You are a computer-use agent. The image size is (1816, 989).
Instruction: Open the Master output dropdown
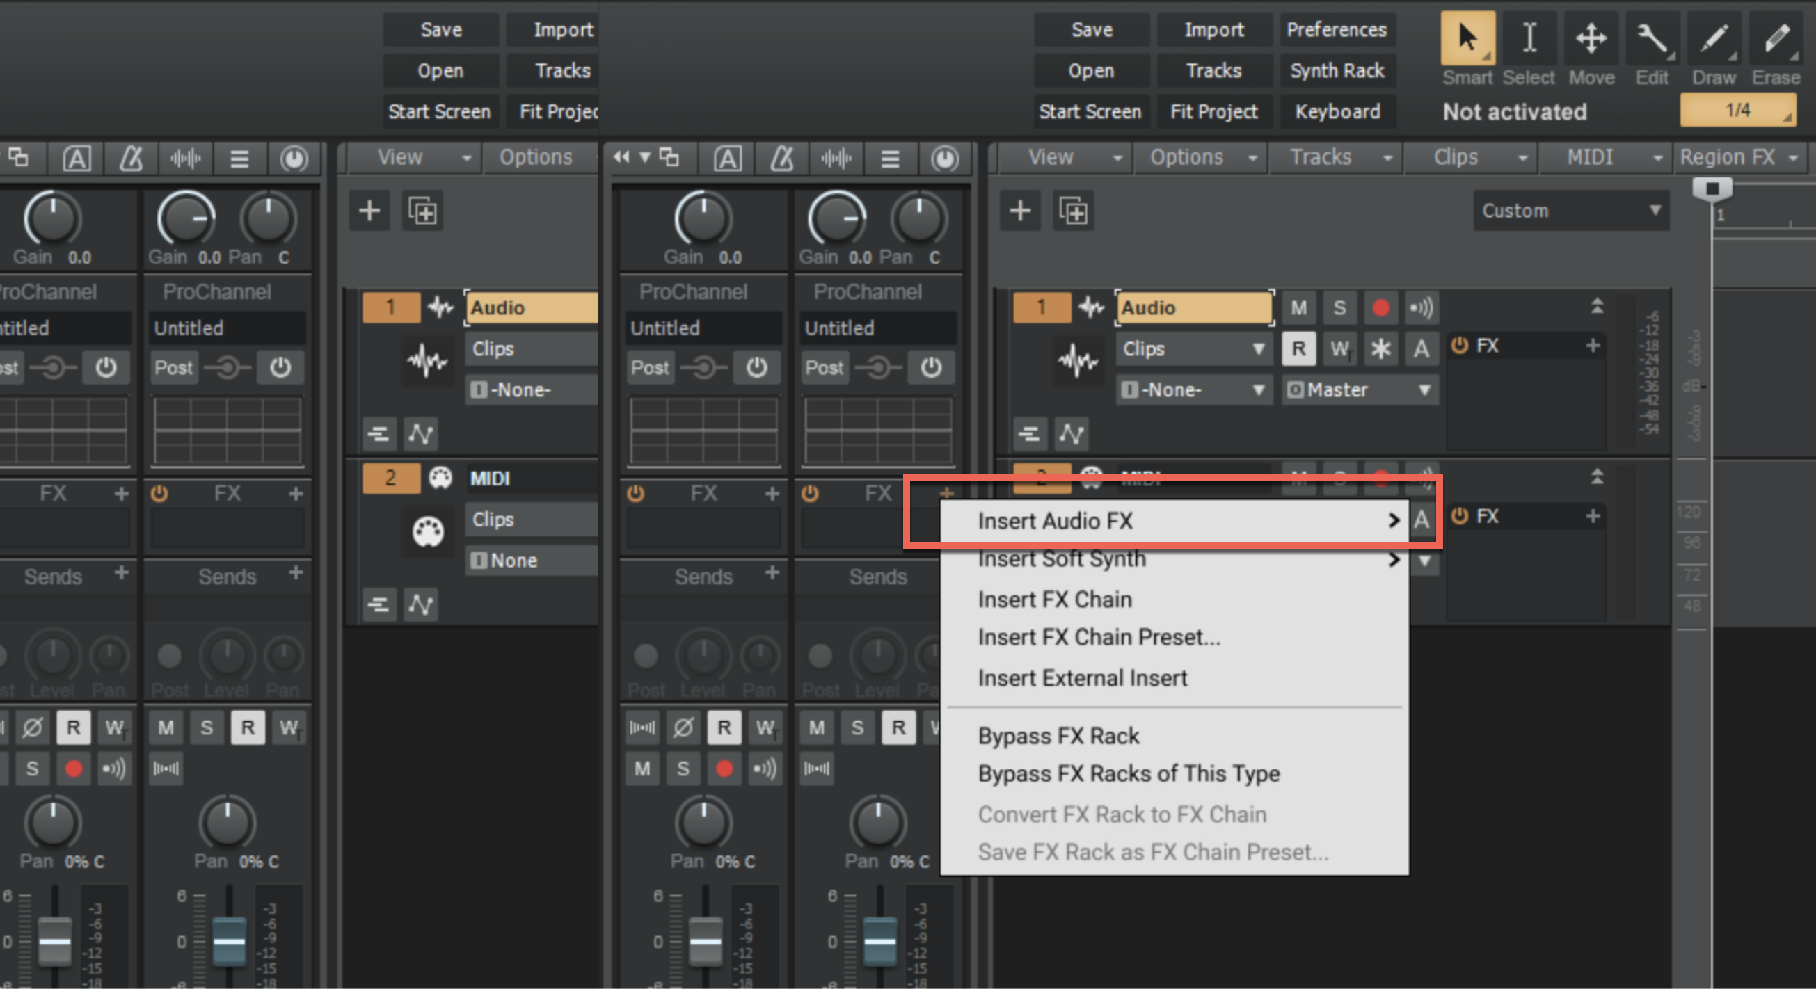tap(1359, 389)
